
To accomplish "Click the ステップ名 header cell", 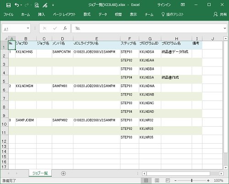I will point(130,45).
